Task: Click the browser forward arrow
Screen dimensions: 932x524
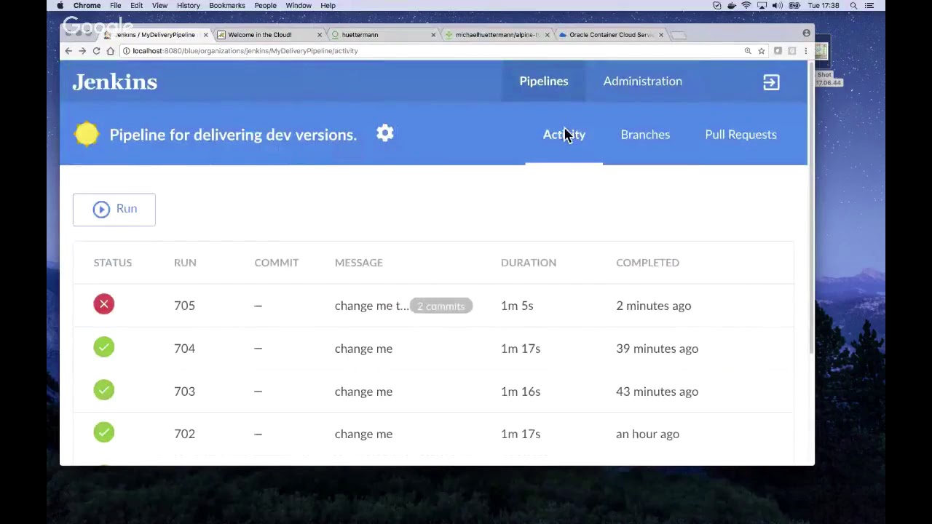Action: pos(82,51)
